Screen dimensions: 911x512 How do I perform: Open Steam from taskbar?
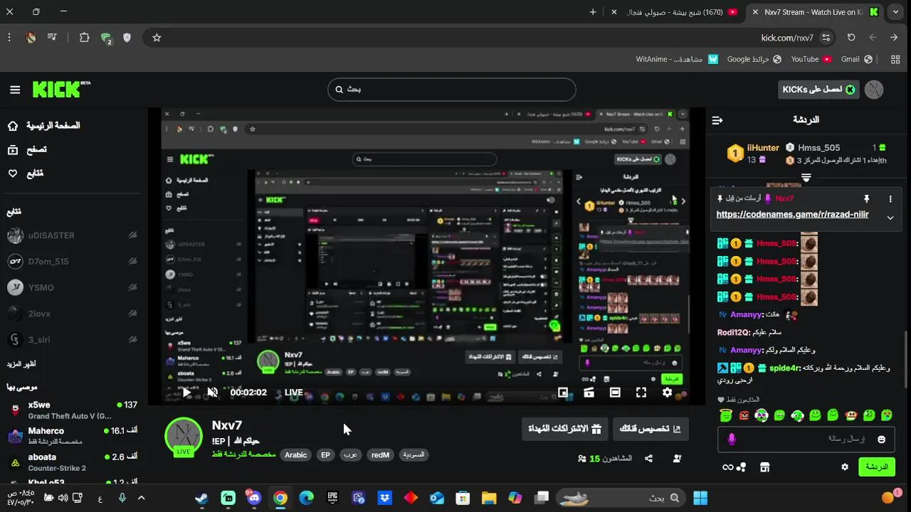click(202, 498)
